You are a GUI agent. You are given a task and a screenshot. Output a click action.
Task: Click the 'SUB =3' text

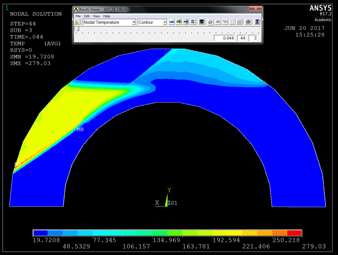[x=21, y=30]
